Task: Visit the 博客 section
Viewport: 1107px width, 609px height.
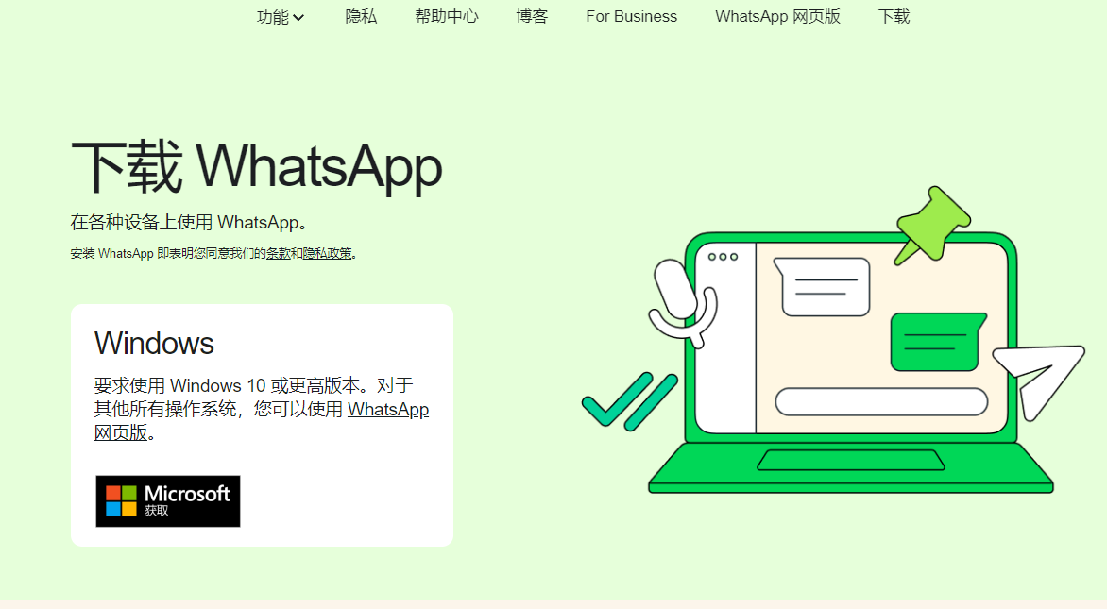Action: click(x=532, y=16)
